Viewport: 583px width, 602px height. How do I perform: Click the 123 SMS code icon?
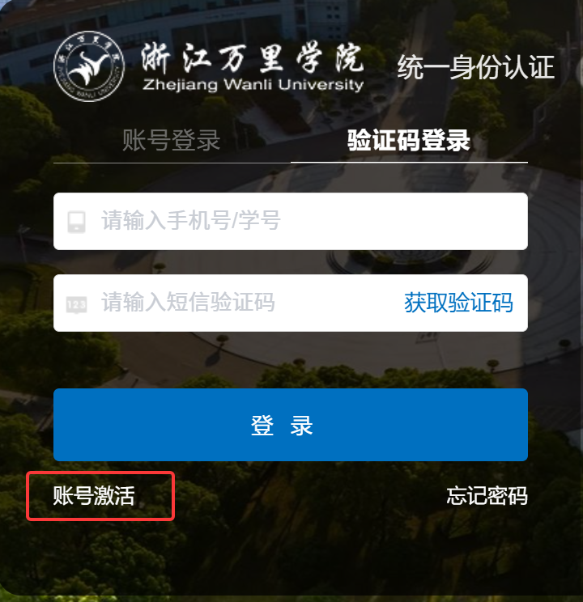pyautogui.click(x=76, y=305)
